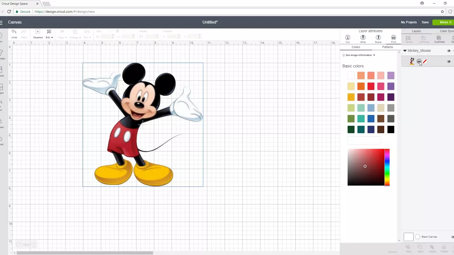Open the Align dropdown

(x=62, y=34)
